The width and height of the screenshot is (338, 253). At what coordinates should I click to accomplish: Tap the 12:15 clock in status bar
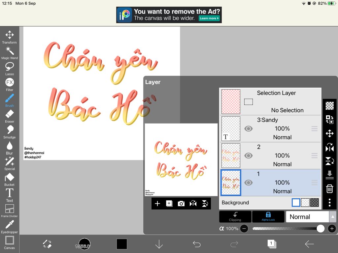click(x=7, y=3)
